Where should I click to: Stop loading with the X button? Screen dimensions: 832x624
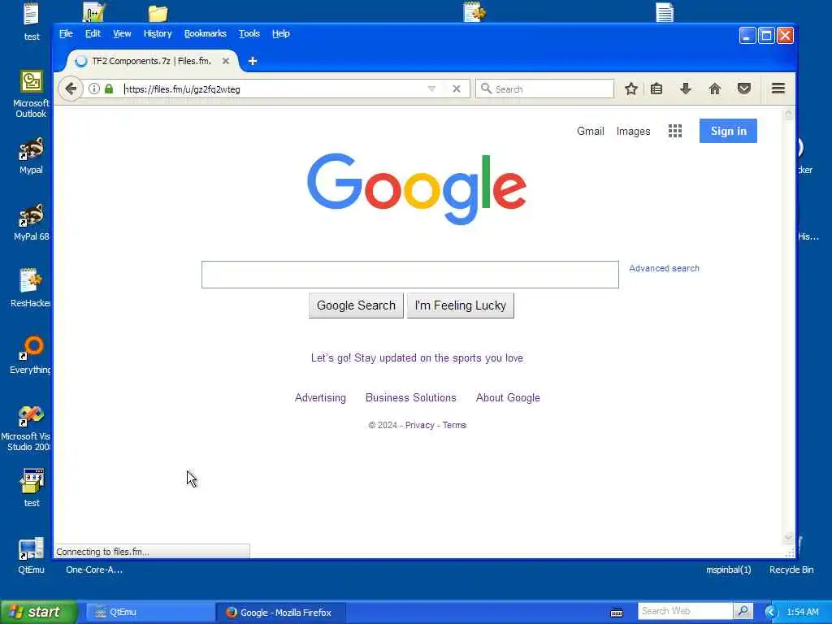pos(457,89)
